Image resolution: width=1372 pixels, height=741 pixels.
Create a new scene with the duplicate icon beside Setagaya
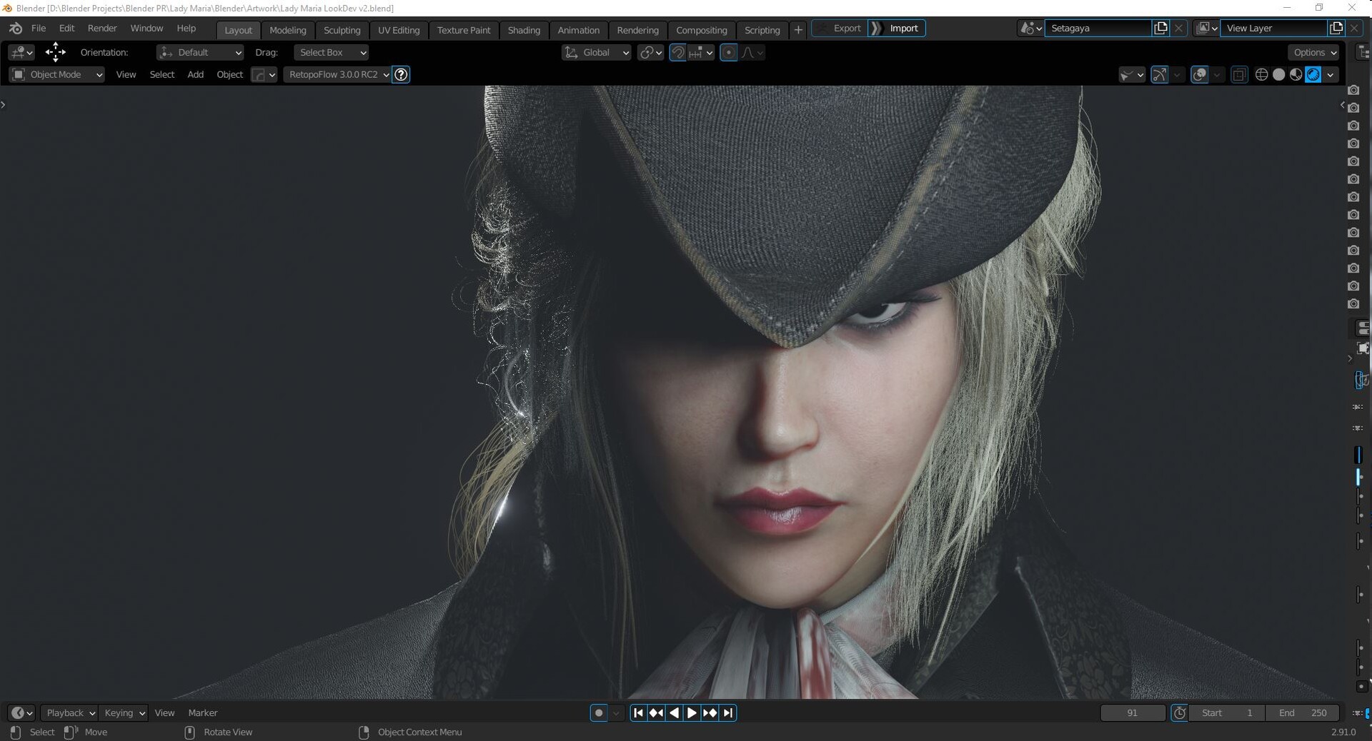point(1161,29)
